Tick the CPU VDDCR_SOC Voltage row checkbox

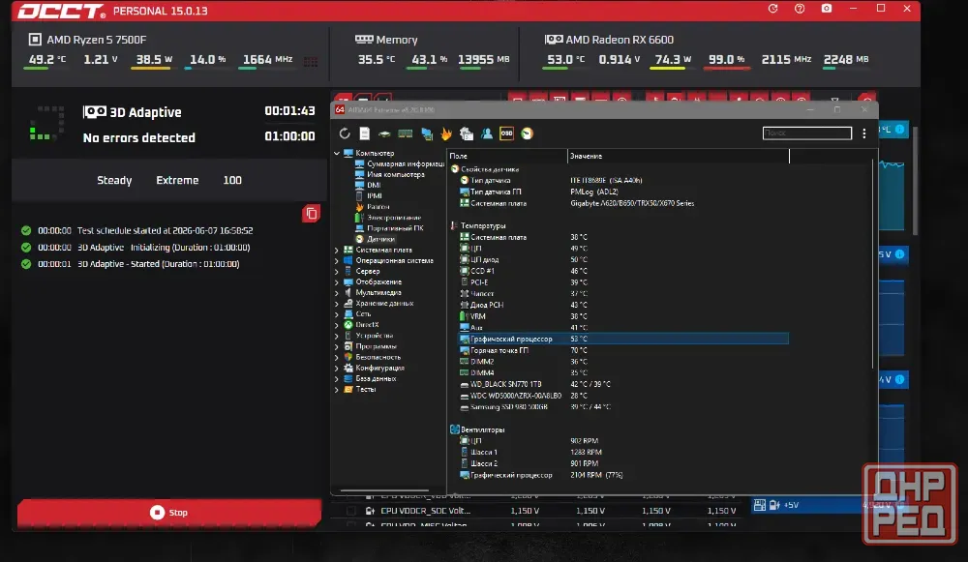pyautogui.click(x=350, y=511)
